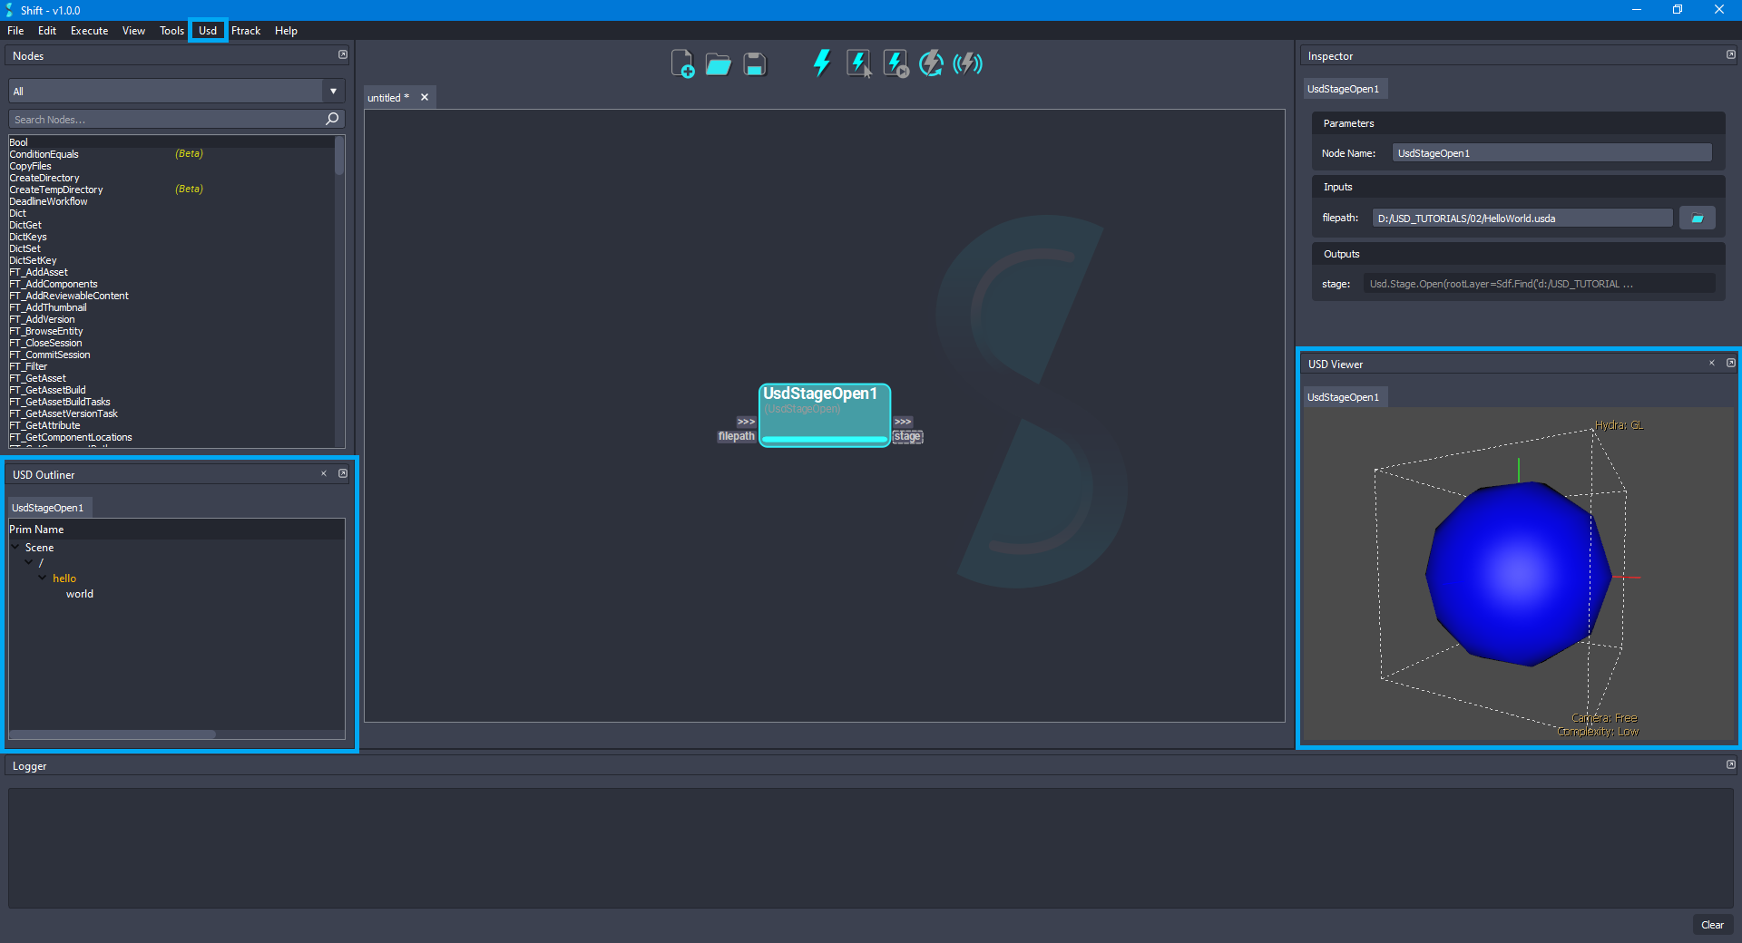Enable live execution mode
Viewport: 1742px width, 943px height.
967,63
